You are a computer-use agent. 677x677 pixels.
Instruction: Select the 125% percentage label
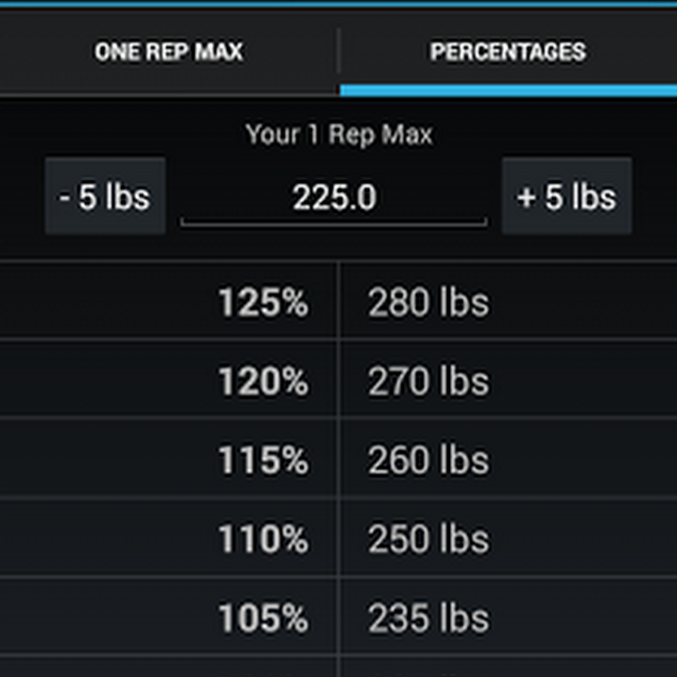click(263, 302)
